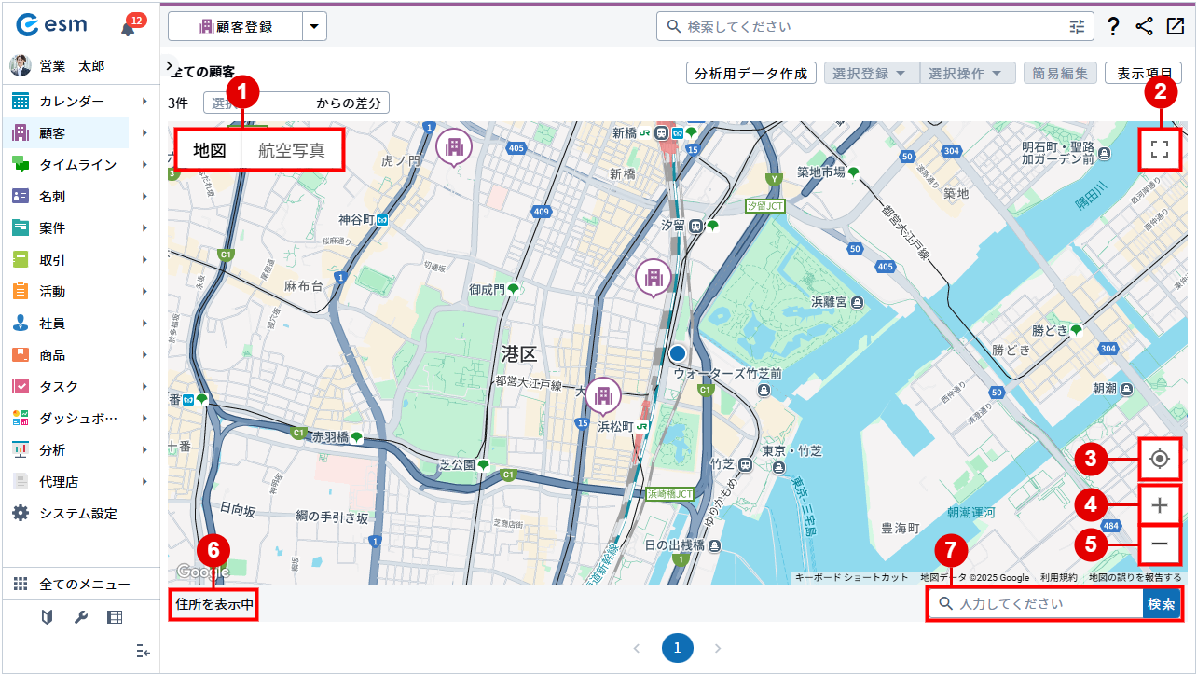Click the 選択 からの差分 field
Viewport: 1197px width, 675px height.
click(x=296, y=103)
